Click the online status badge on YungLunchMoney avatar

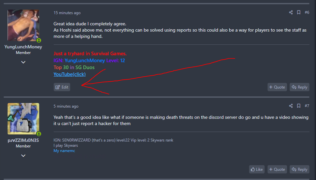[x=39, y=40]
